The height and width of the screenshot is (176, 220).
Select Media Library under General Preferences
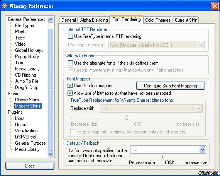point(27,69)
